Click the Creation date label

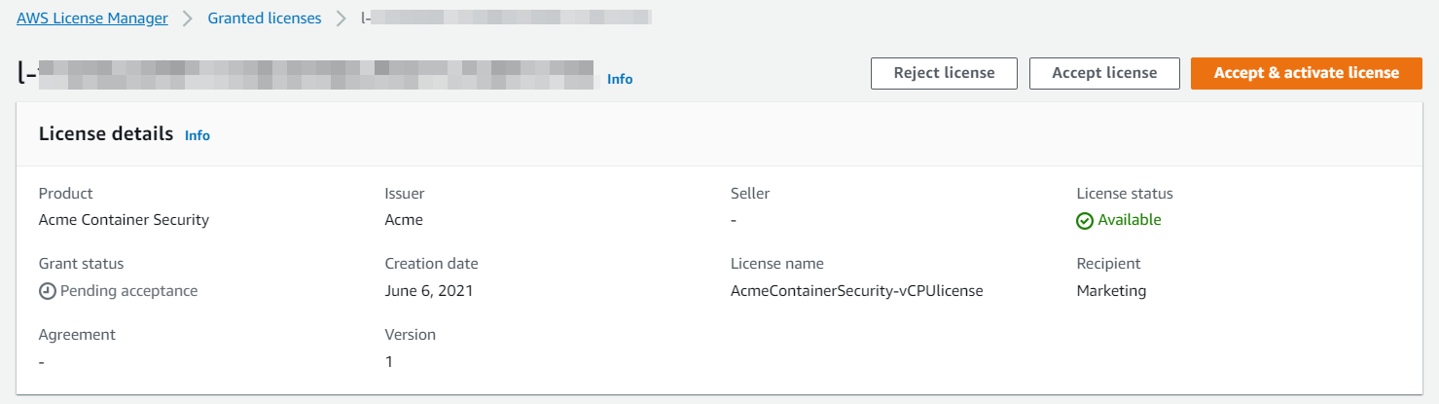(432, 264)
